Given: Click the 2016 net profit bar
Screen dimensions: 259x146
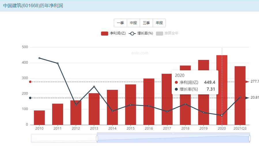Looking at the screenshot, I should (149, 102).
